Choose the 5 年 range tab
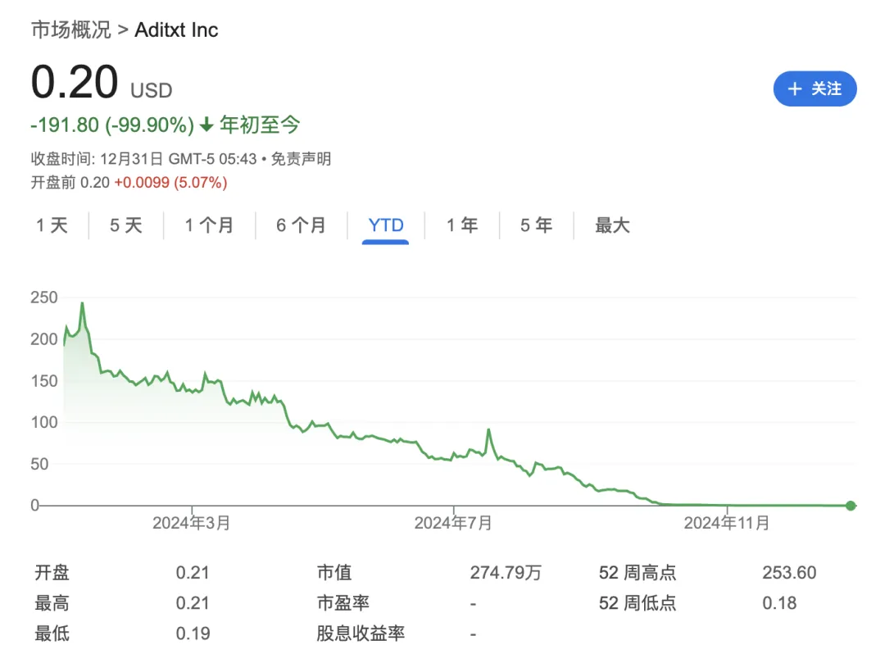This screenshot has width=885, height=663. coord(536,225)
